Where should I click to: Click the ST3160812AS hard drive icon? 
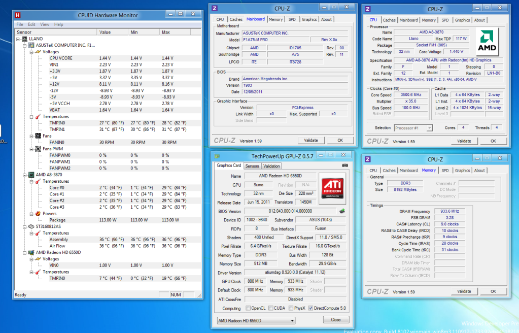point(31,226)
